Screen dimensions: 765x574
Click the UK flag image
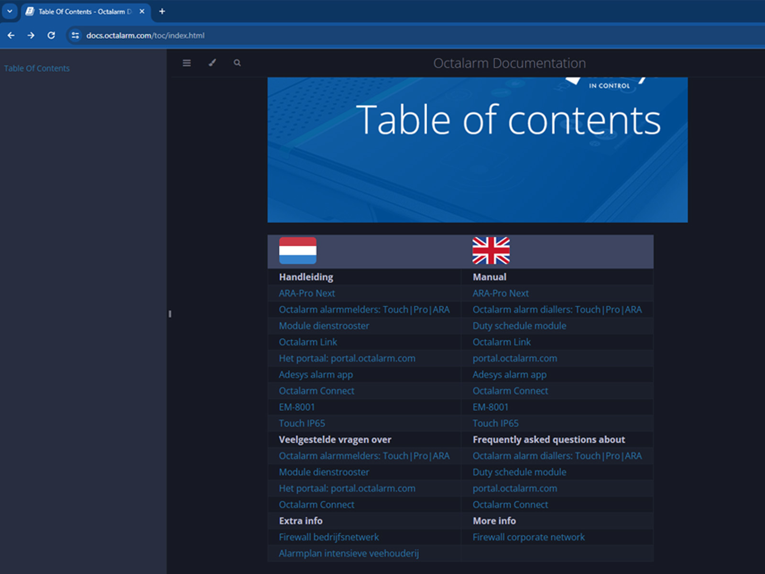pos(491,251)
